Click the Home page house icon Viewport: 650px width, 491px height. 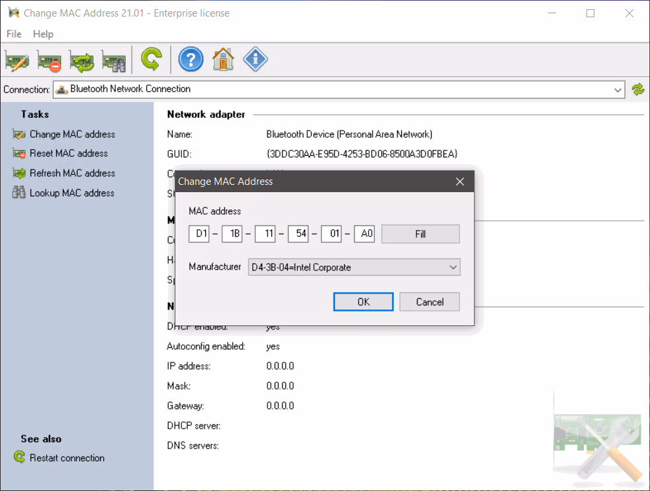click(223, 60)
